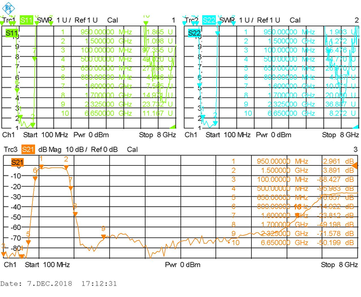Click S21 marker 8 value '-49.198 dB'
361x297 pixels.
click(x=336, y=224)
